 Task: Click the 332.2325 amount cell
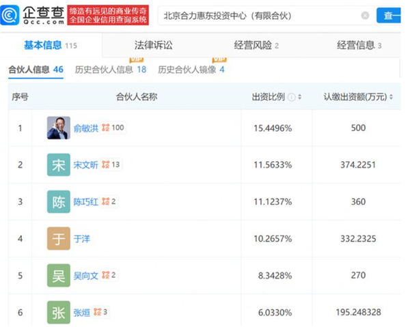coord(358,239)
